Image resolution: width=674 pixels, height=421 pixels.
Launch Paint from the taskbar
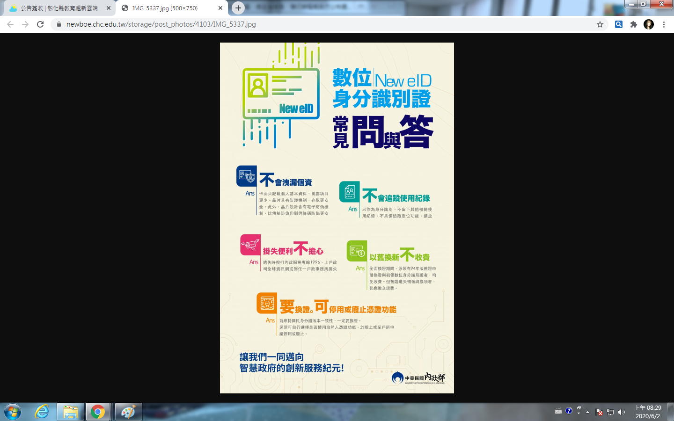coord(128,412)
